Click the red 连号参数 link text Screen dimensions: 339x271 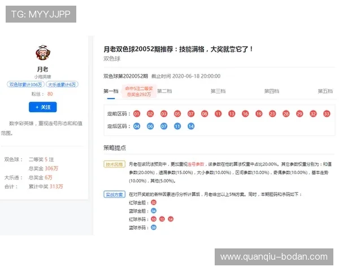click(196, 164)
